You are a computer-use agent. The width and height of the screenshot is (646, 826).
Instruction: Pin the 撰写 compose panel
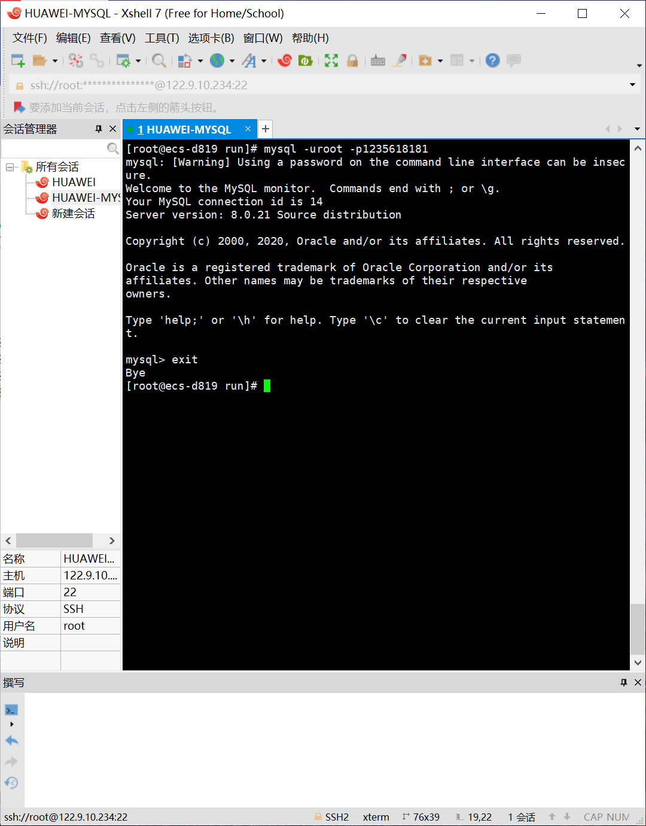624,682
